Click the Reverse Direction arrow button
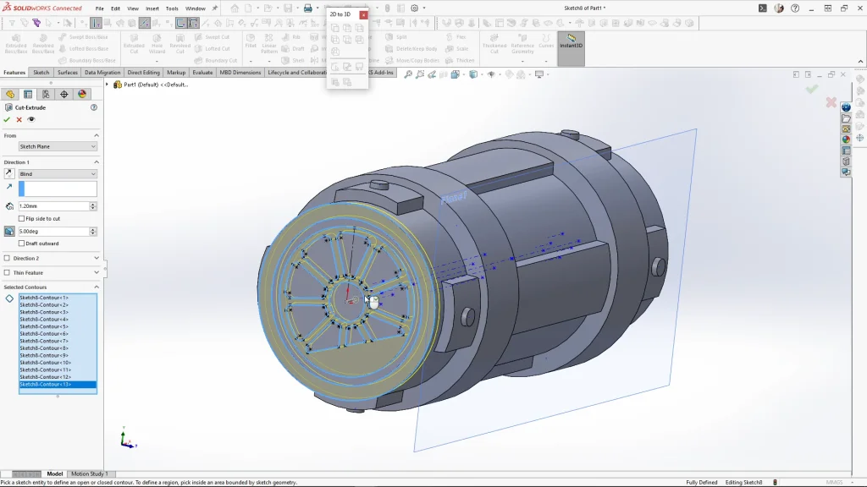 pyautogui.click(x=9, y=174)
